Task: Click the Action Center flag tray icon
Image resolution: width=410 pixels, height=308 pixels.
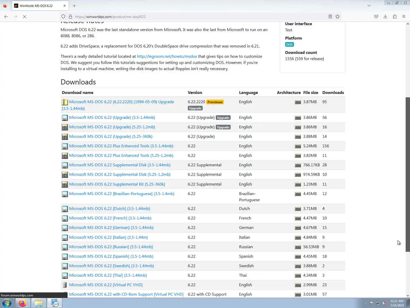Action: click(x=372, y=303)
